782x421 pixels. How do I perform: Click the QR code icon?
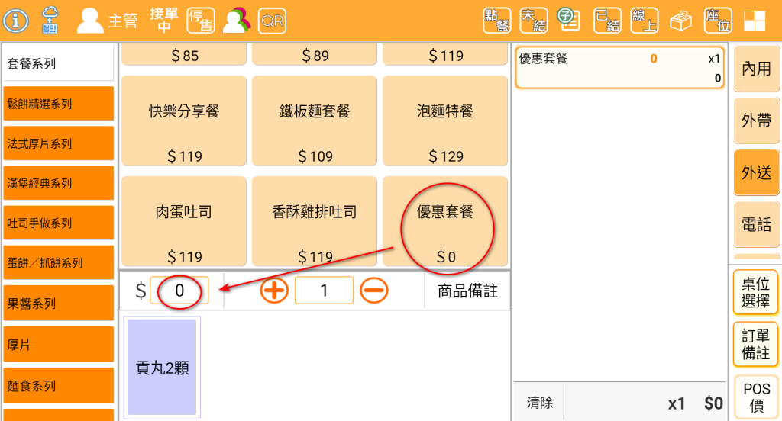point(272,21)
